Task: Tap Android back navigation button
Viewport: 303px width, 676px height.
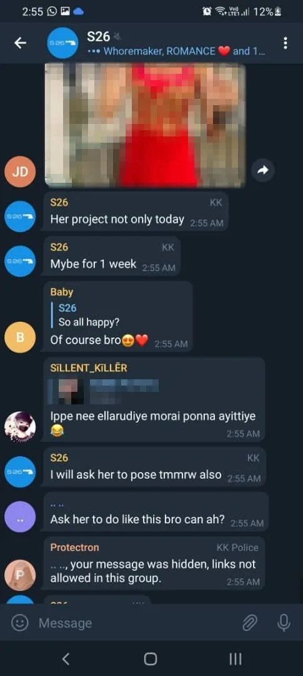Action: tap(66, 658)
